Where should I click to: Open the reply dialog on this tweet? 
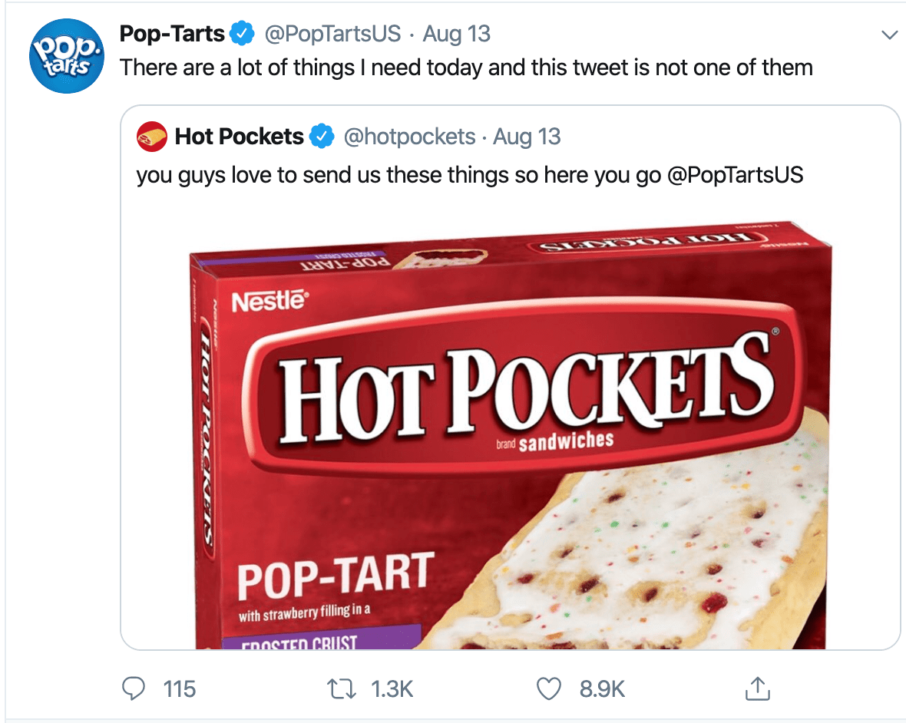[134, 688]
